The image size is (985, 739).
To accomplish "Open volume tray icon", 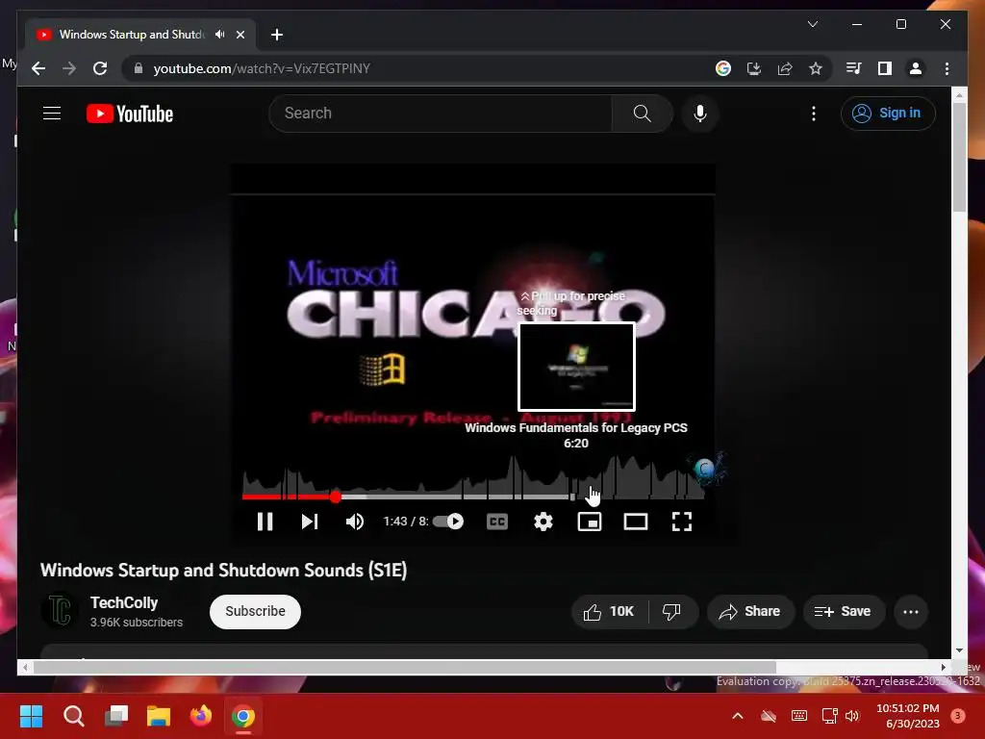I will pos(852,716).
